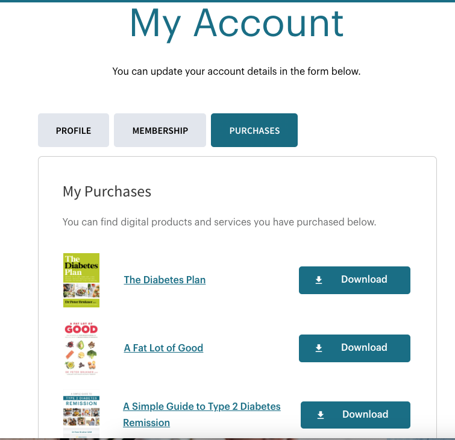Viewport: 455px width, 440px height.
Task: Click the account details update instruction text
Action: coord(236,71)
